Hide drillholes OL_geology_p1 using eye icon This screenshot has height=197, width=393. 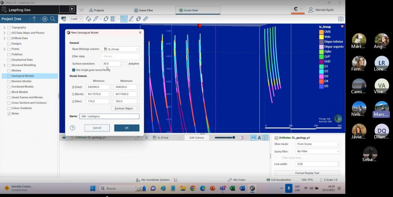coord(64,138)
